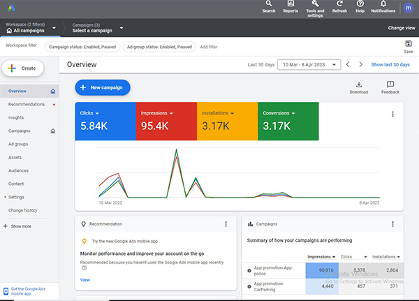Click the Refresh icon
This screenshot has height=301, width=419.
tap(339, 6)
